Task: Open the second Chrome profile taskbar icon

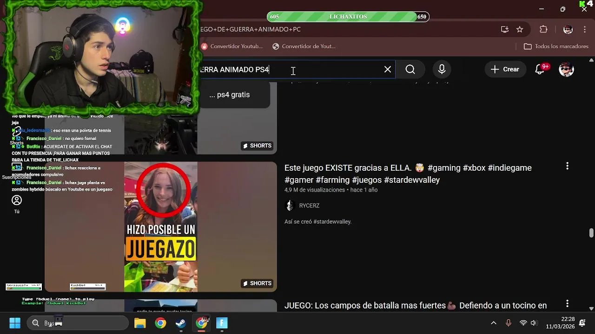Action: pyautogui.click(x=201, y=323)
